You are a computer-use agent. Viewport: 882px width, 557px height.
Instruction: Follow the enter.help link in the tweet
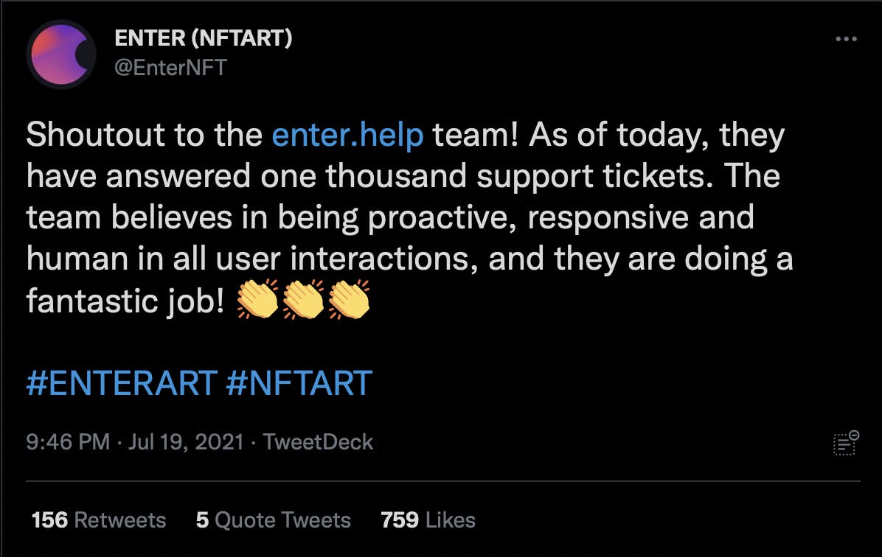click(347, 135)
